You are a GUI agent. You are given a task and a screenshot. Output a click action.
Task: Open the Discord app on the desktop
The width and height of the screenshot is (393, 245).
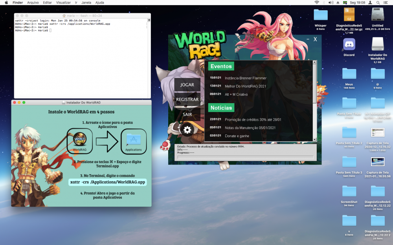pos(349,45)
